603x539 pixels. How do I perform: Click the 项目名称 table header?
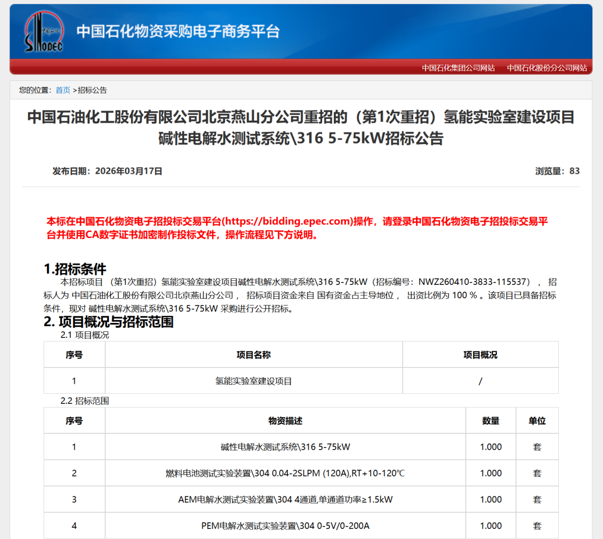[x=252, y=355]
